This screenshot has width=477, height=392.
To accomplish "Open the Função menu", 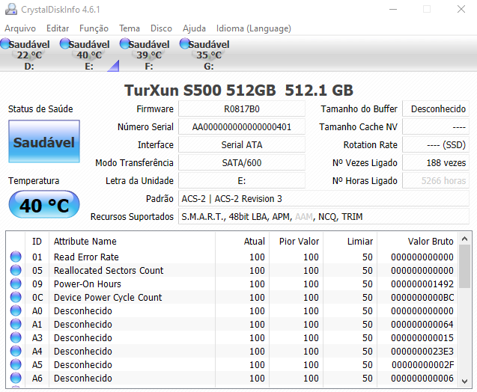I will [94, 28].
